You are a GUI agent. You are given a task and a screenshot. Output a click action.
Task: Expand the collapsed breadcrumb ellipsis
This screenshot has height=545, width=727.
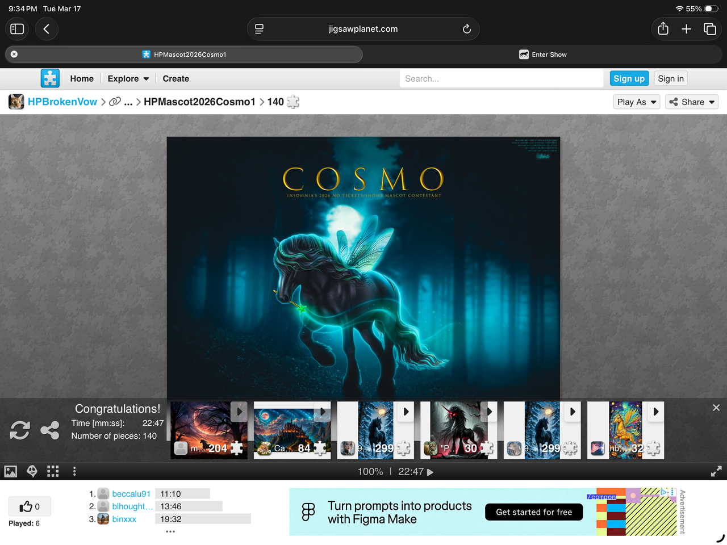click(128, 102)
